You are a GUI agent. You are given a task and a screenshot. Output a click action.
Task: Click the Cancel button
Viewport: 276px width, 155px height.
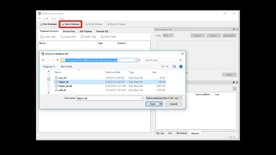click(x=174, y=104)
